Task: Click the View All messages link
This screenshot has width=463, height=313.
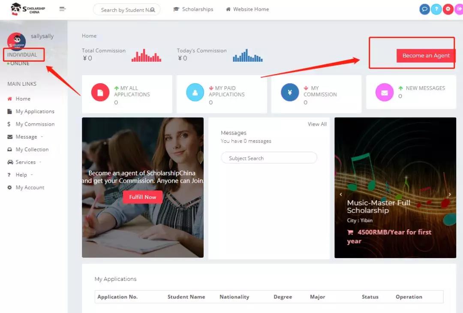Action: click(x=317, y=124)
